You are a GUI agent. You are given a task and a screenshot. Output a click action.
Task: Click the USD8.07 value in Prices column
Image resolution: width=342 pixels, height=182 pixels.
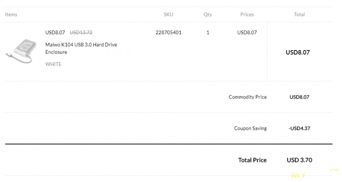[x=247, y=33]
